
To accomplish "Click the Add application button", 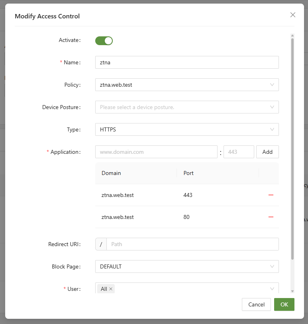I will point(267,152).
